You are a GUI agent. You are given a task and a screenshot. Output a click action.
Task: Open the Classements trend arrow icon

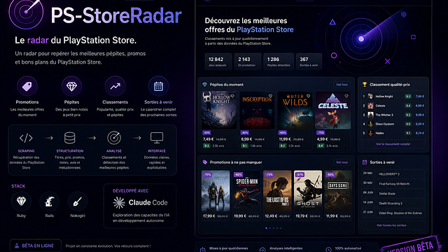click(x=115, y=86)
